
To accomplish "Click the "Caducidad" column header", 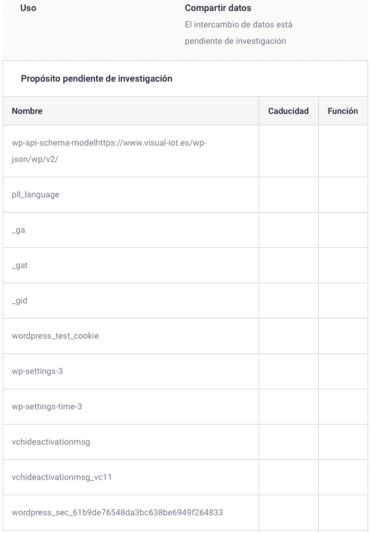I will point(288,111).
